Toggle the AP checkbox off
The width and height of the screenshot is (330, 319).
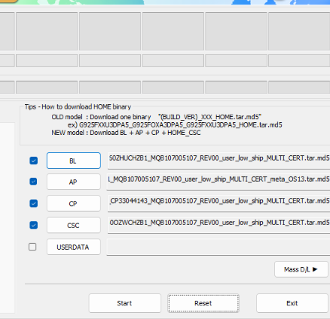34,182
